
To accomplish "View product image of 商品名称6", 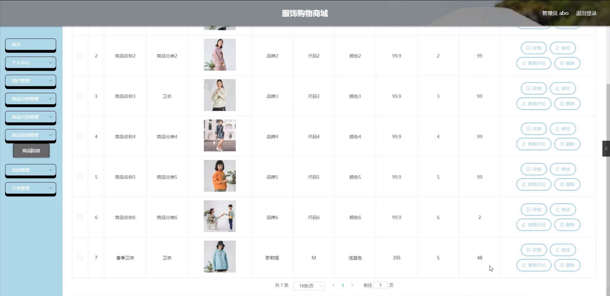I will coord(220,216).
